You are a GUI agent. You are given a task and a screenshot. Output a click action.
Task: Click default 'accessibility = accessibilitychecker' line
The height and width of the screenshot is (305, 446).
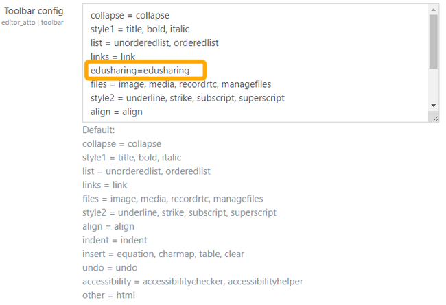(x=192, y=281)
